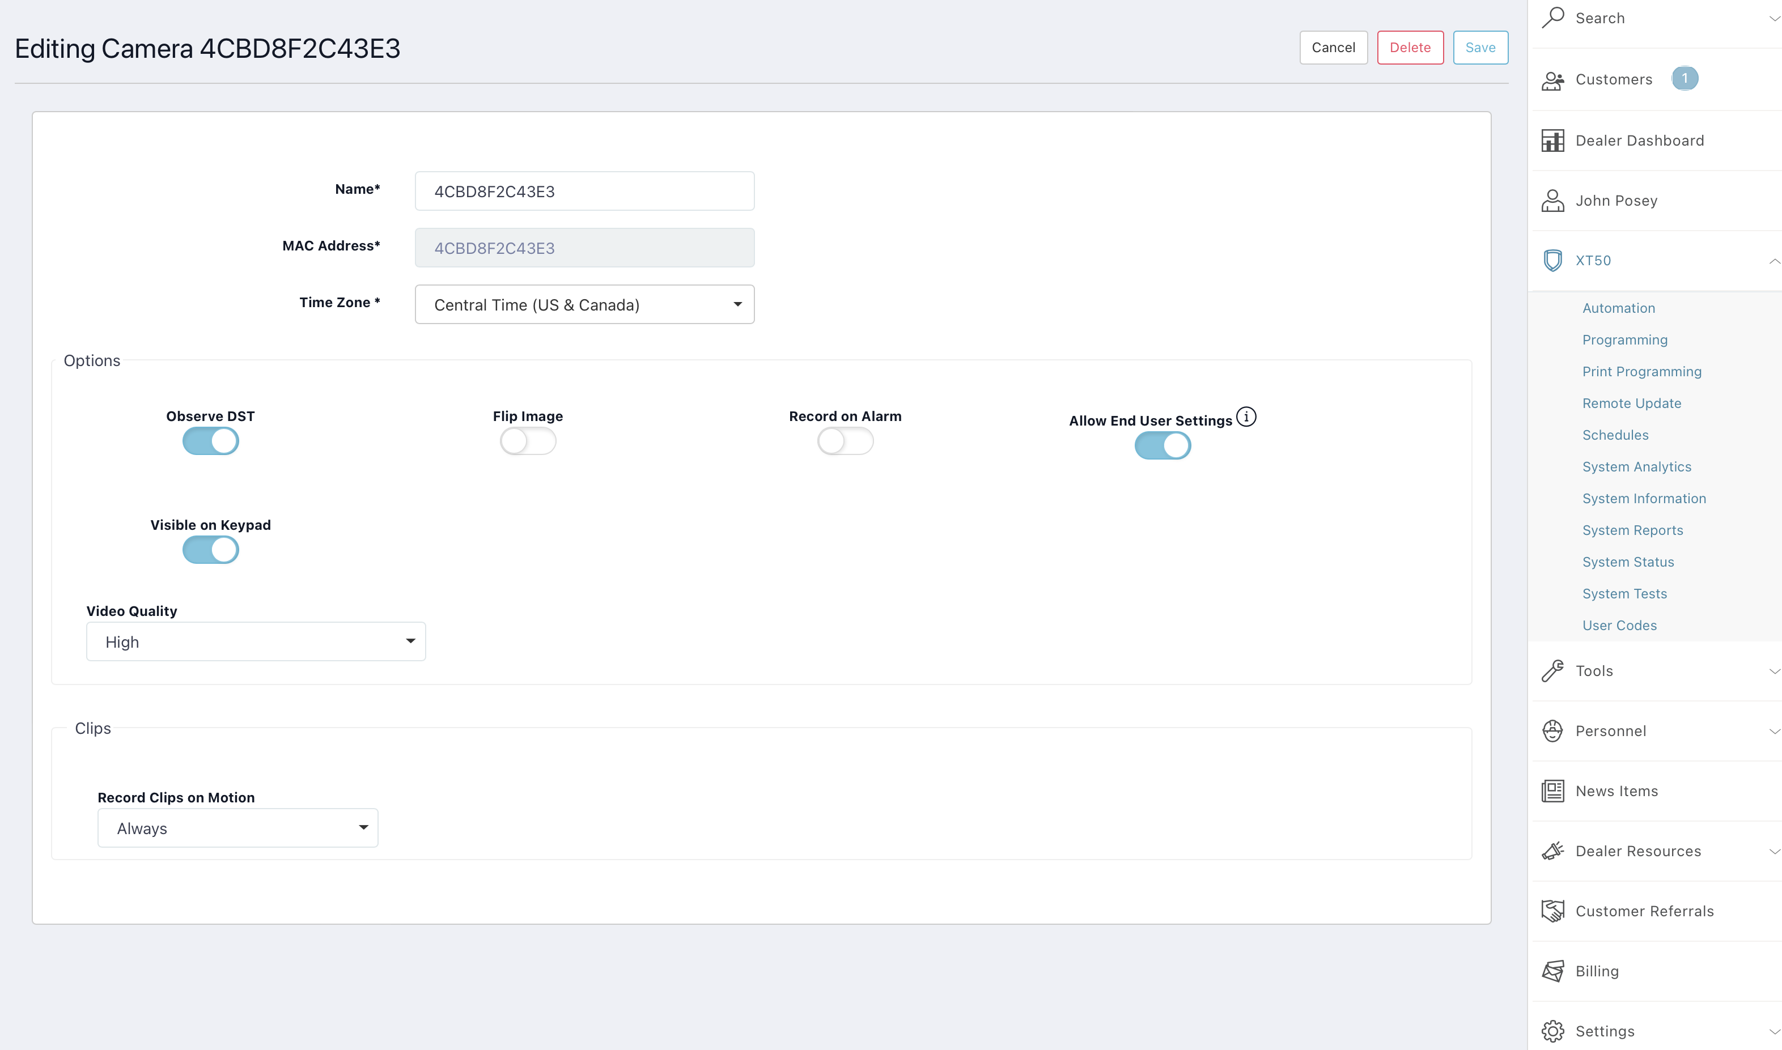This screenshot has width=1782, height=1050.
Task: Enable the Flip Image toggle
Action: point(528,441)
